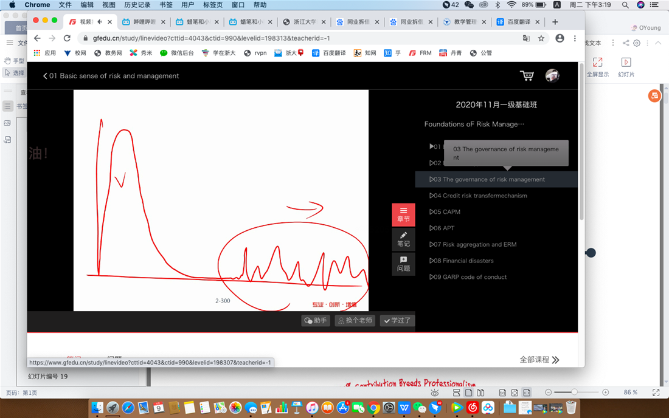Click 全屏显示 icon in WPS window
Viewport: 669px width, 418px height.
click(x=597, y=67)
